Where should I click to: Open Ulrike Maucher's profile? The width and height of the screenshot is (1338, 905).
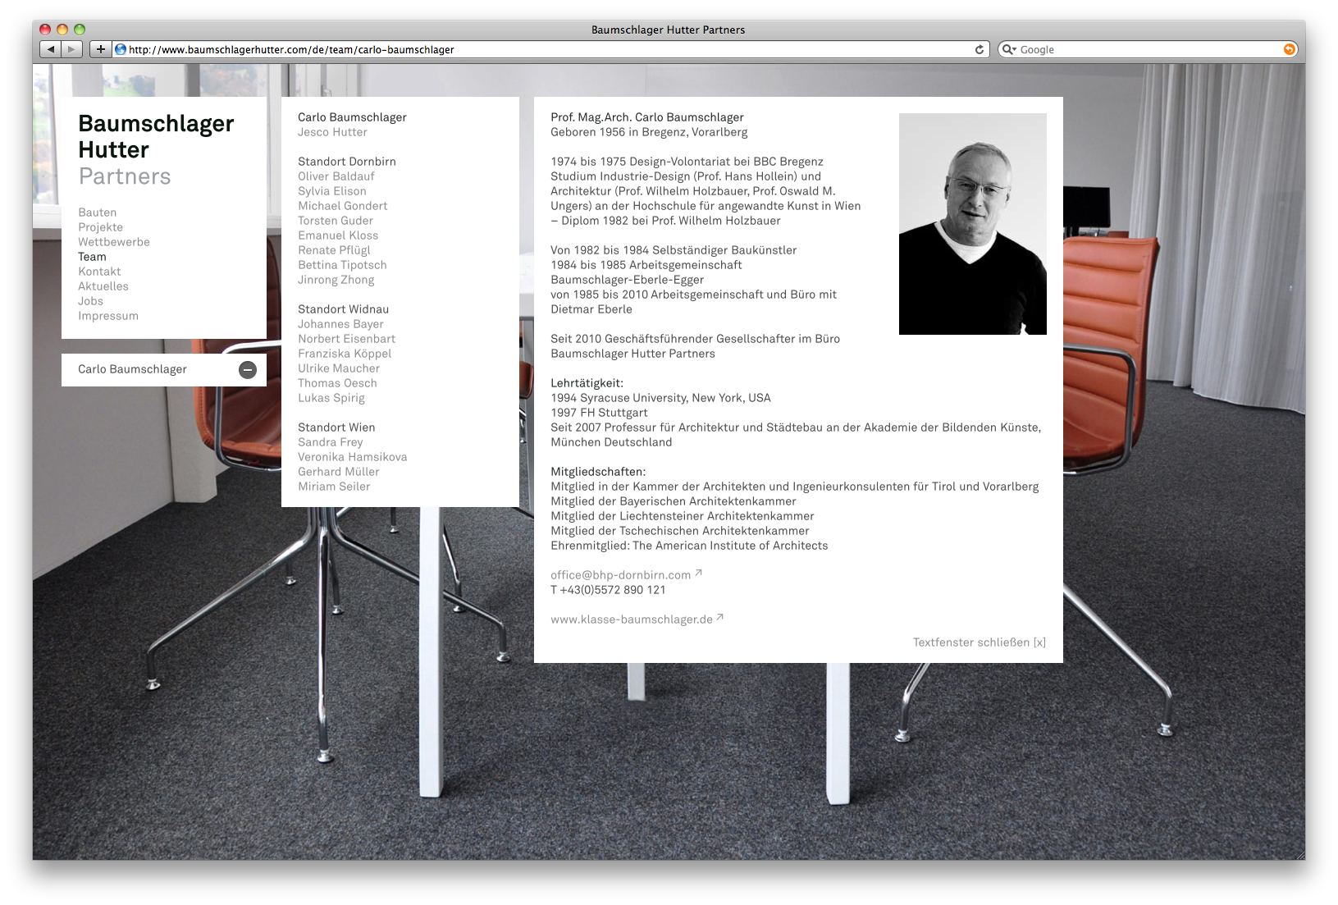pyautogui.click(x=339, y=368)
